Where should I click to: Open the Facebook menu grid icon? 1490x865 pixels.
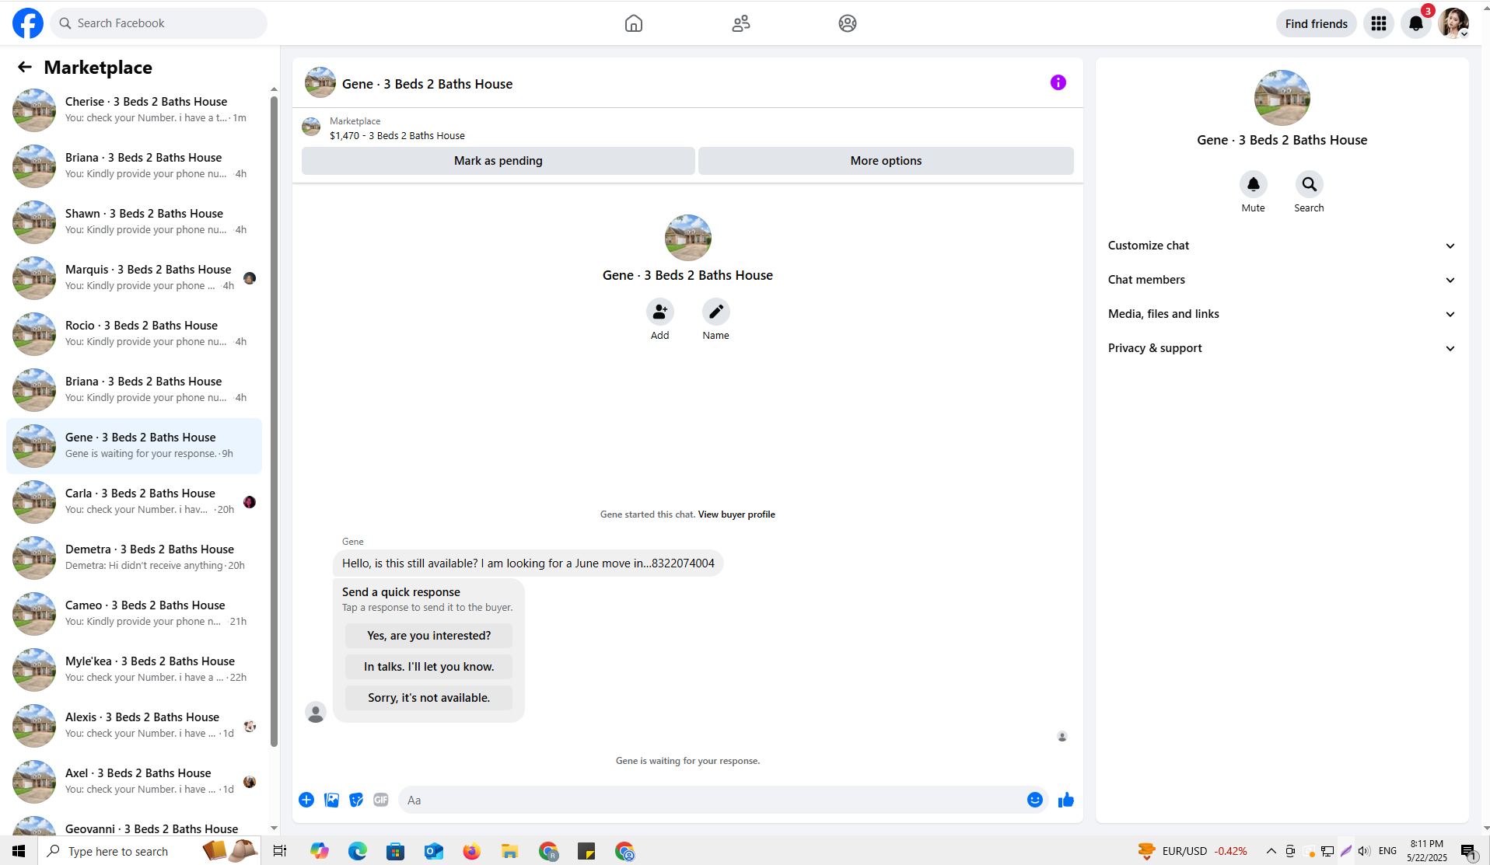pos(1379,23)
